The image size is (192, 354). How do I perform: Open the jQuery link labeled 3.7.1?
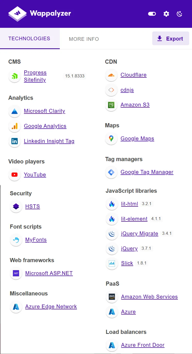(129, 248)
